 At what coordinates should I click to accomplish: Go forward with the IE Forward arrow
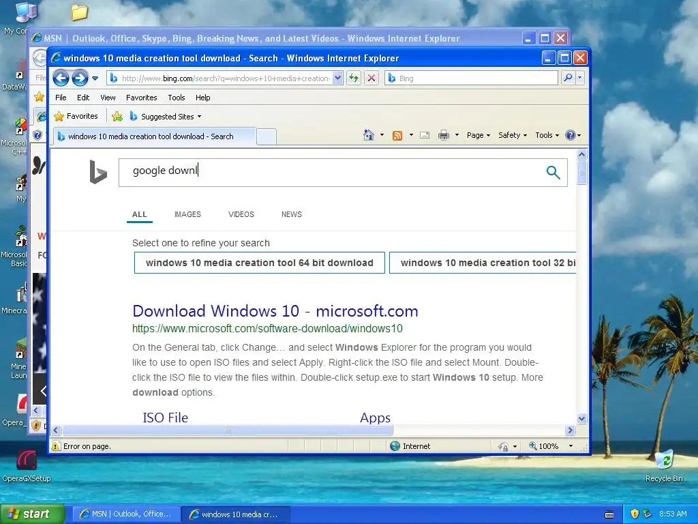click(x=80, y=78)
